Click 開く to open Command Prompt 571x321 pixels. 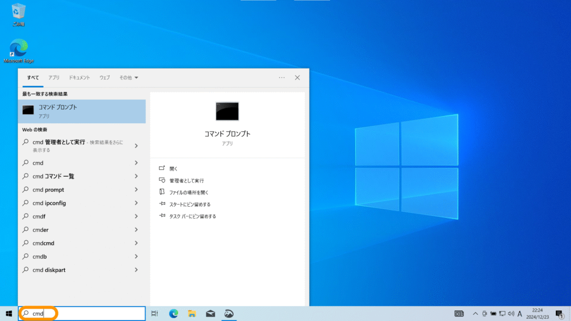[x=173, y=168]
